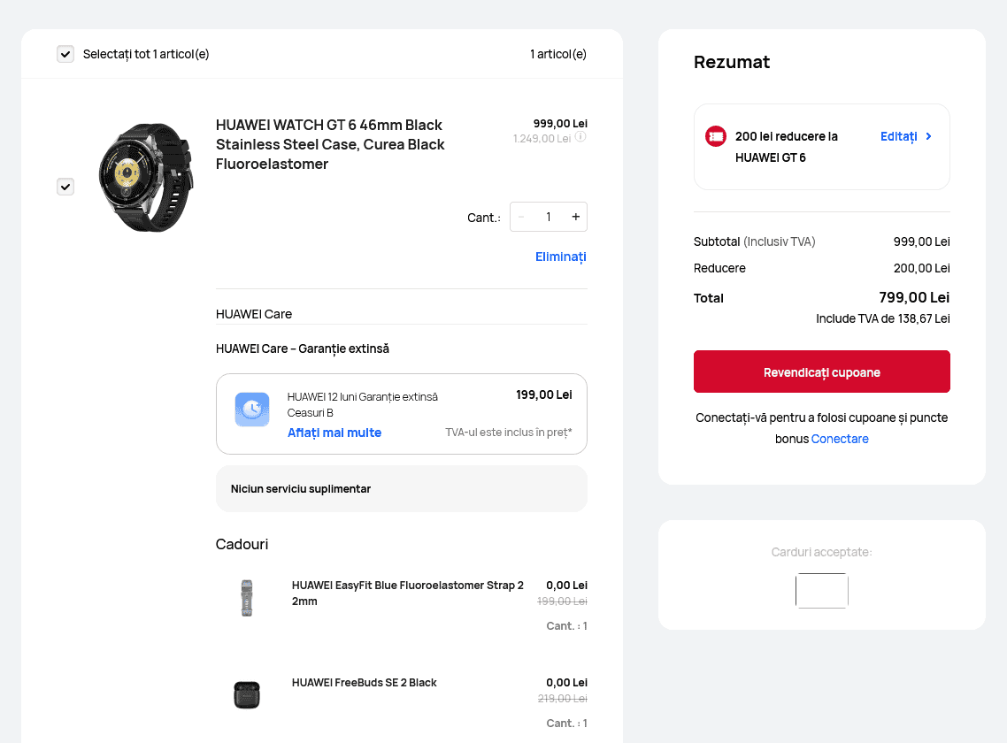Click the Editați coupon link
Viewport: 1007px width, 743px height.
click(x=901, y=136)
